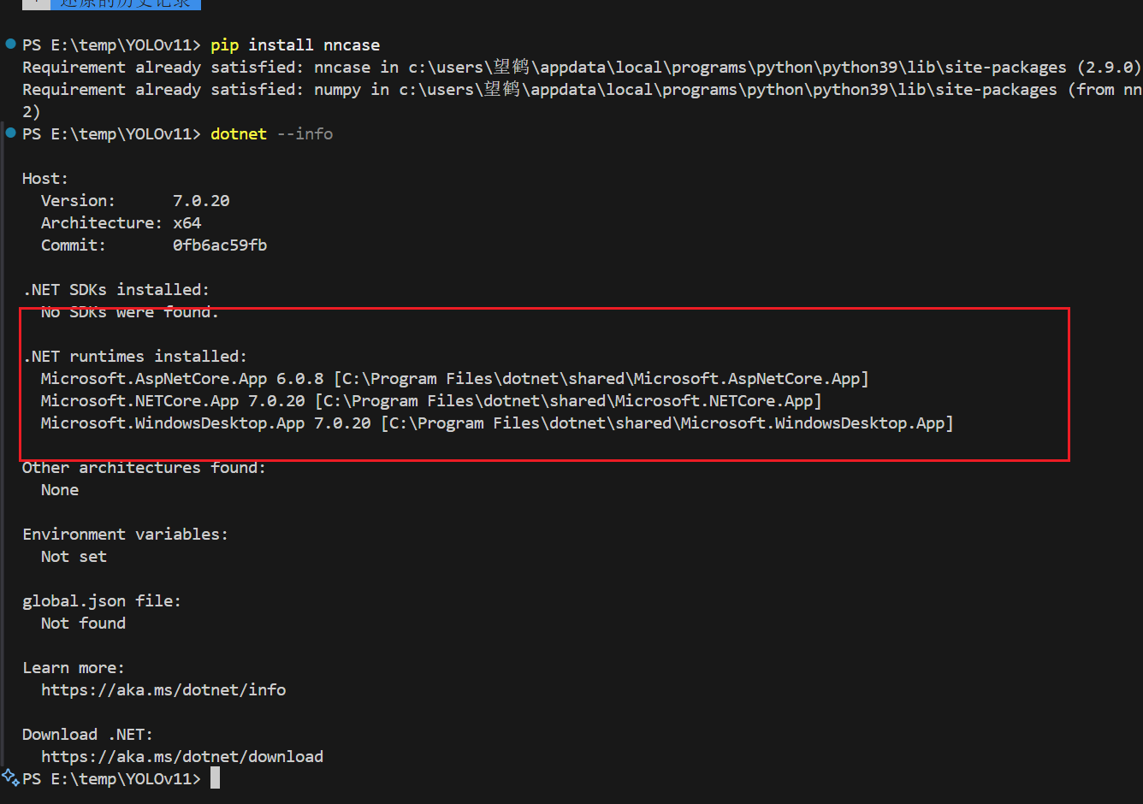Screen dimensions: 1143x804
Task: Open the aka.ms/dotnet/download link
Action: (182, 756)
